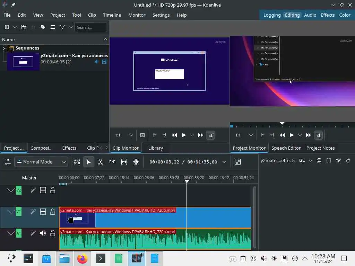Open the Clip Monitor 1:1 zoom dropdown

point(124,135)
